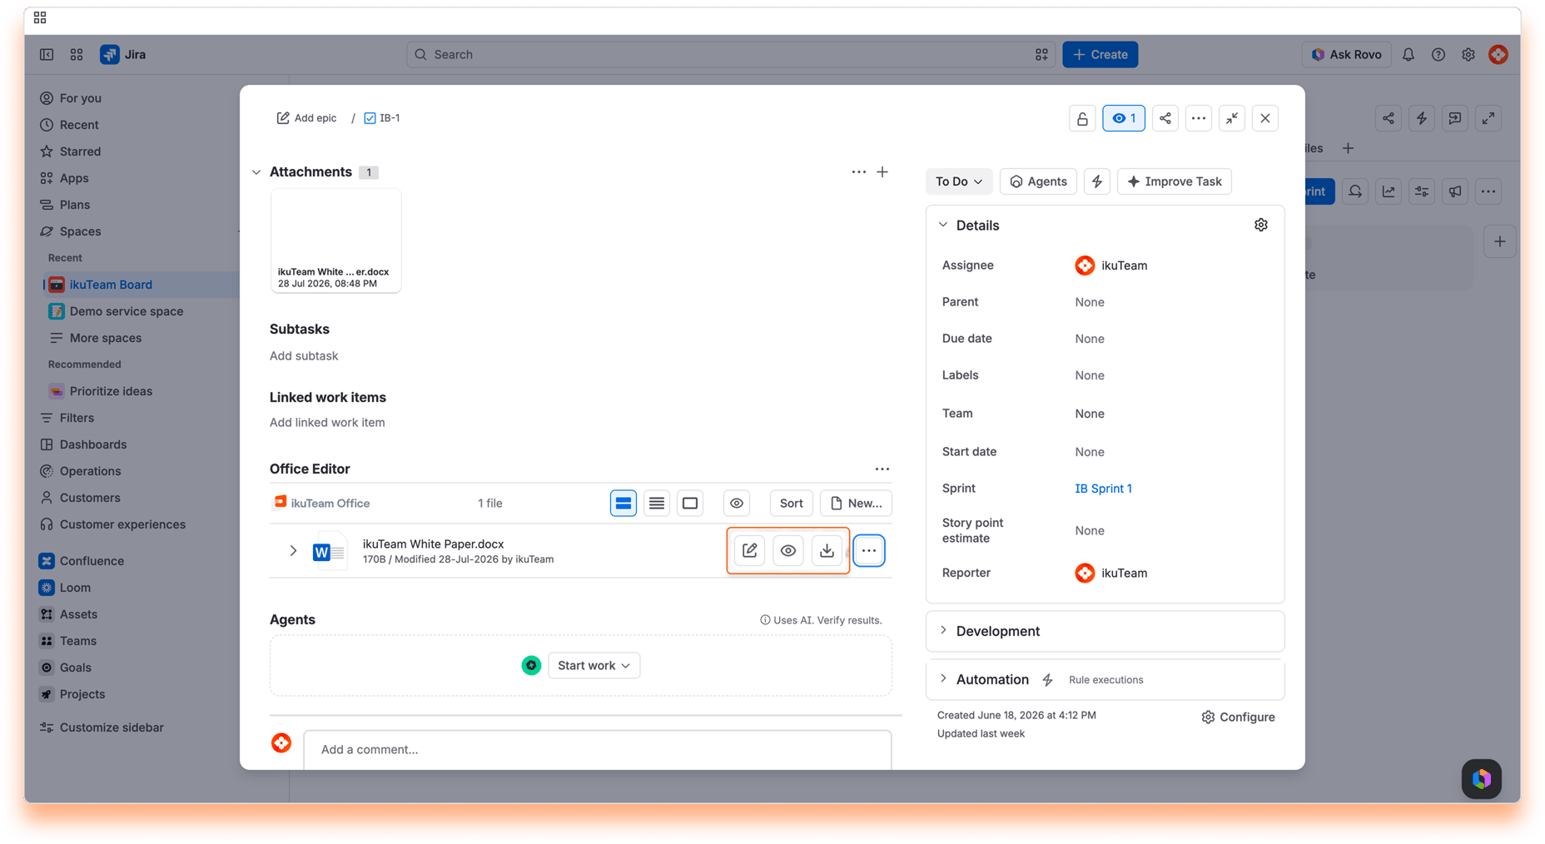Click Ask Rovo button

pos(1346,54)
